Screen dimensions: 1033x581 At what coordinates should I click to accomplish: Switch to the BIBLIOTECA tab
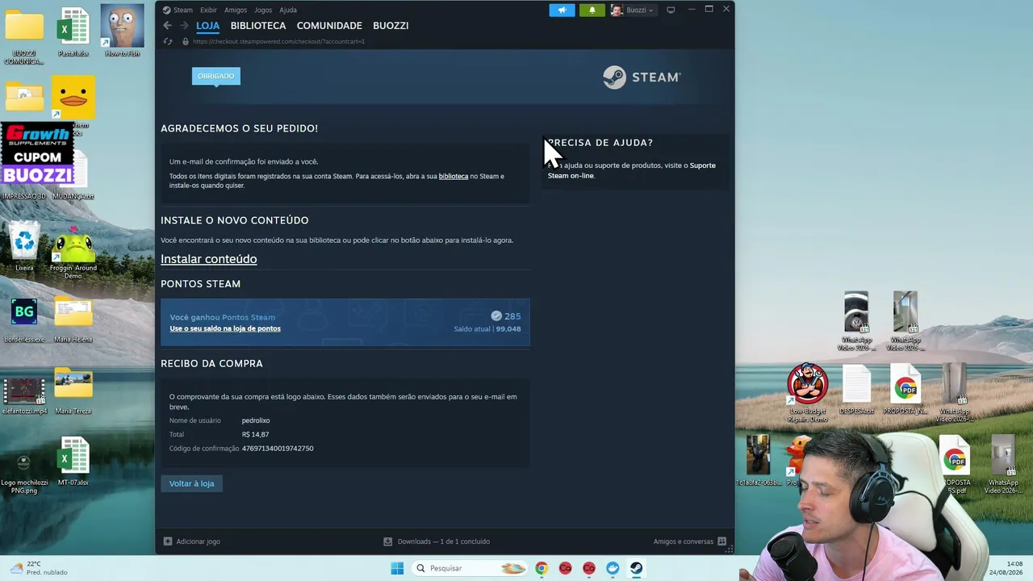click(258, 26)
